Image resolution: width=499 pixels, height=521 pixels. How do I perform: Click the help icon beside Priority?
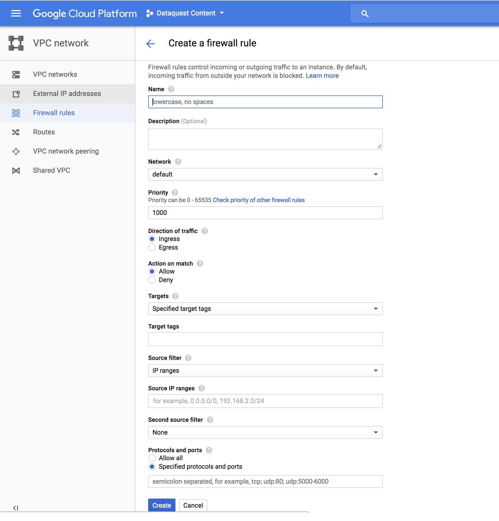point(175,193)
